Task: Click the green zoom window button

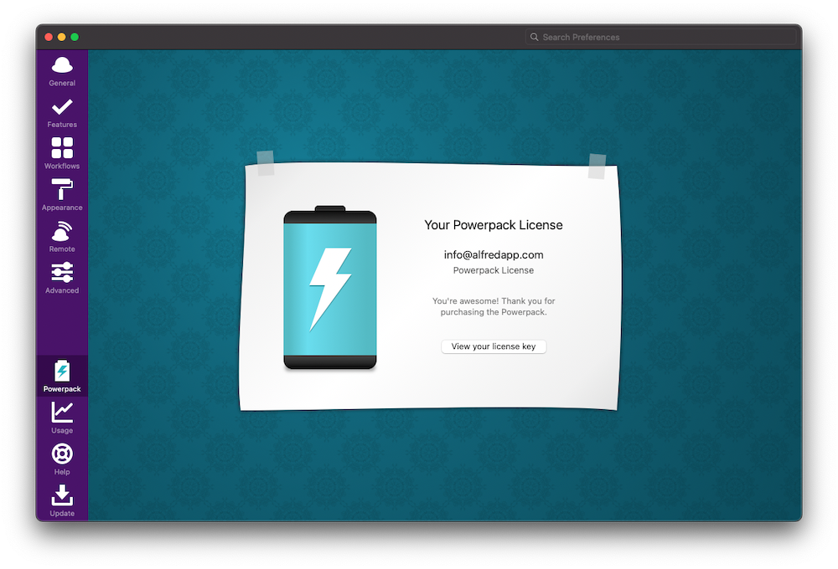Action: coord(75,37)
